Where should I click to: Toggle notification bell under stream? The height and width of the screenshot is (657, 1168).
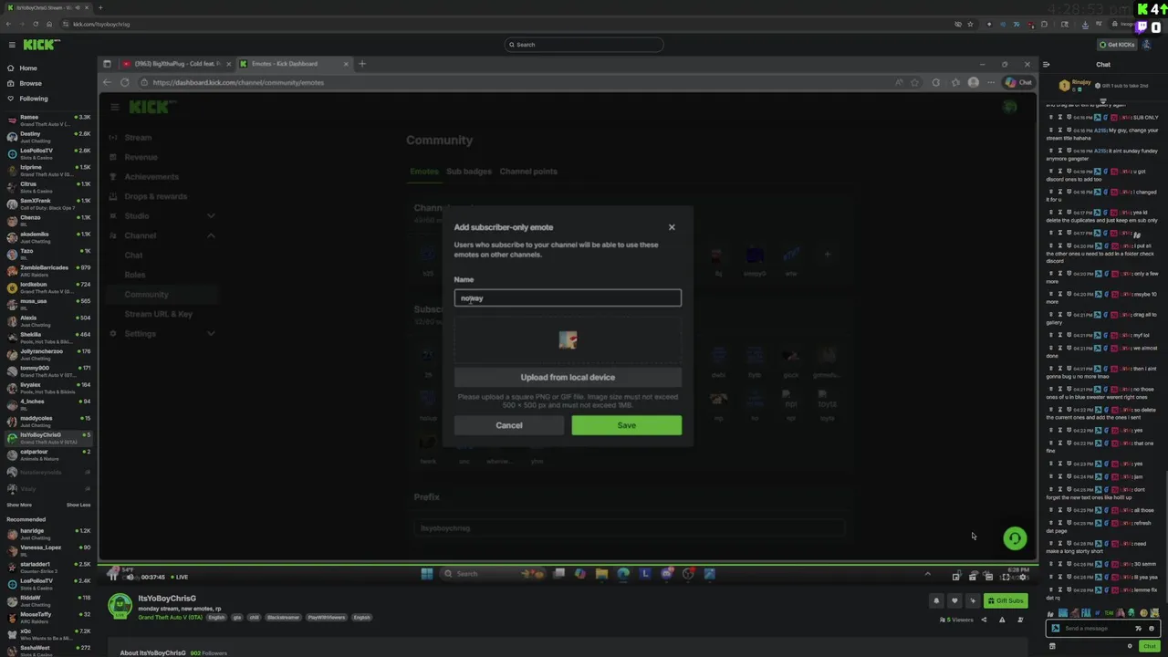click(936, 600)
